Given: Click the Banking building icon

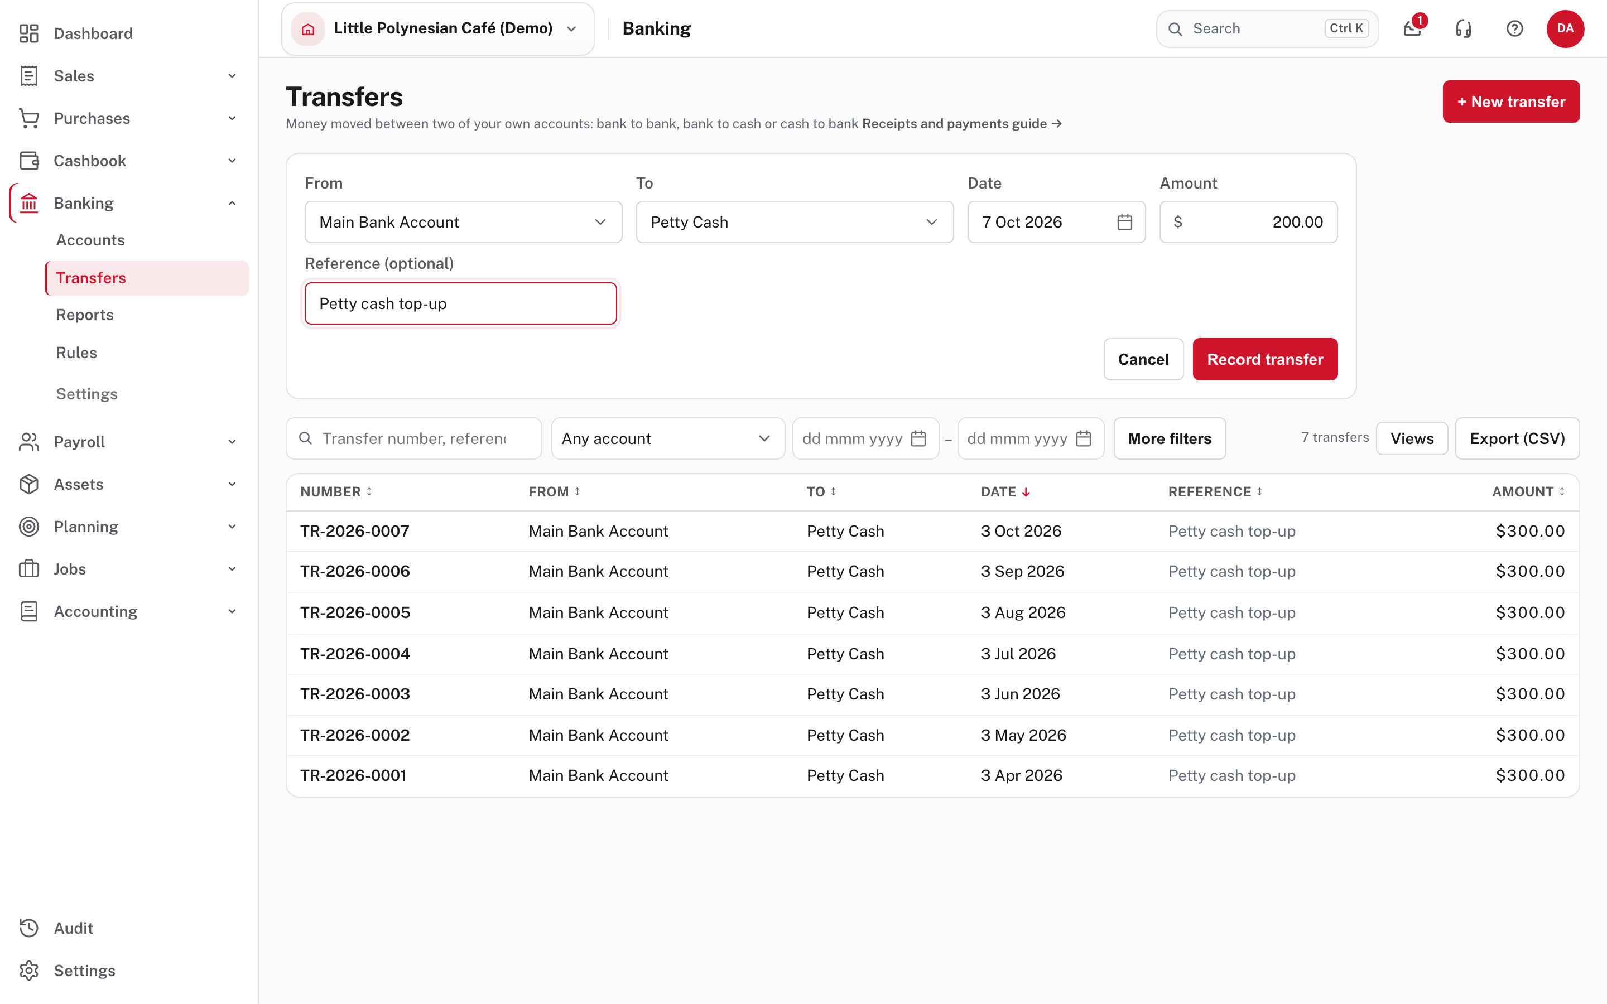Looking at the screenshot, I should pyautogui.click(x=28, y=203).
